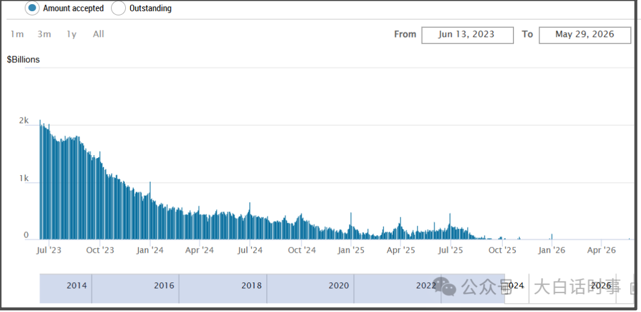
Task: Choose the 3m range option
Action: (44, 34)
